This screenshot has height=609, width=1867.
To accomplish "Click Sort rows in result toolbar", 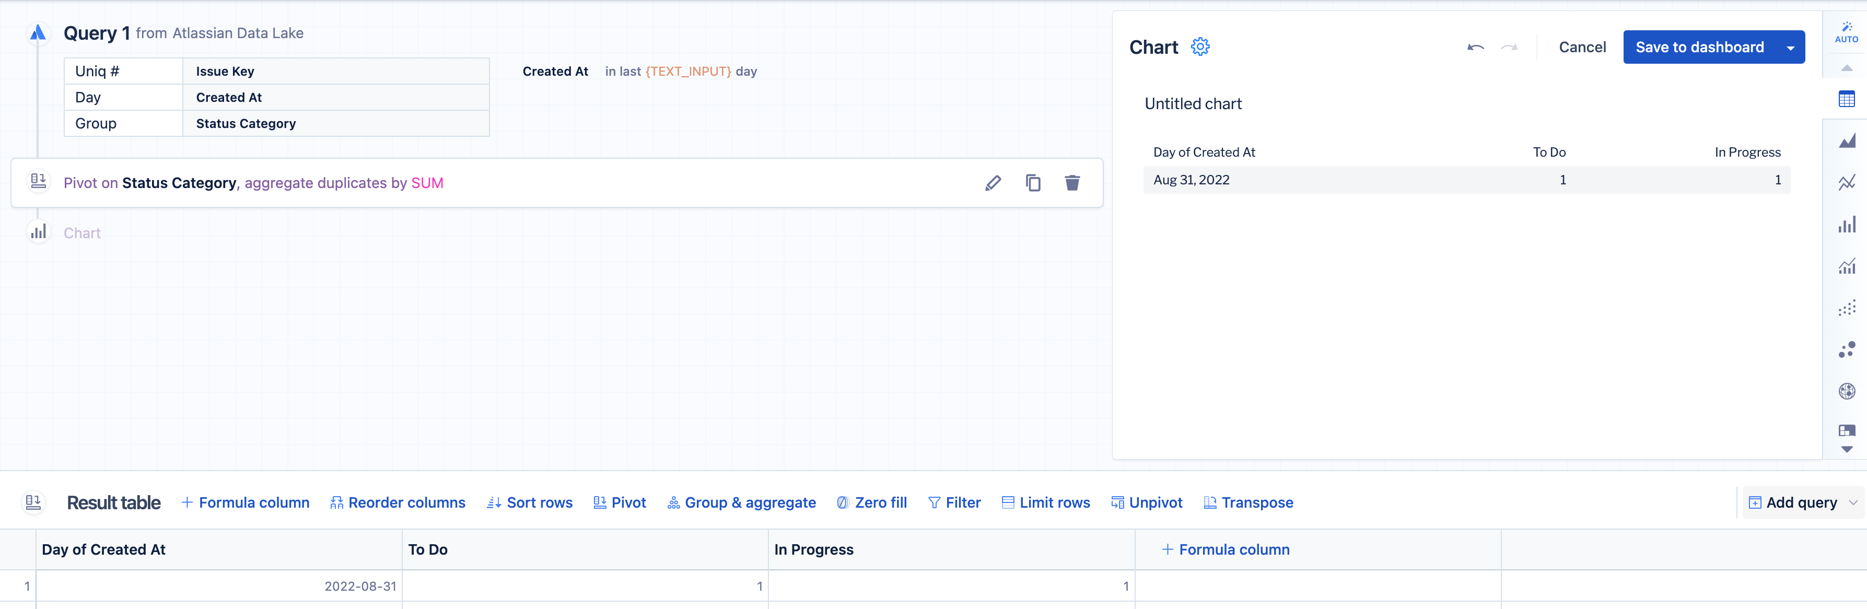I will tap(530, 502).
